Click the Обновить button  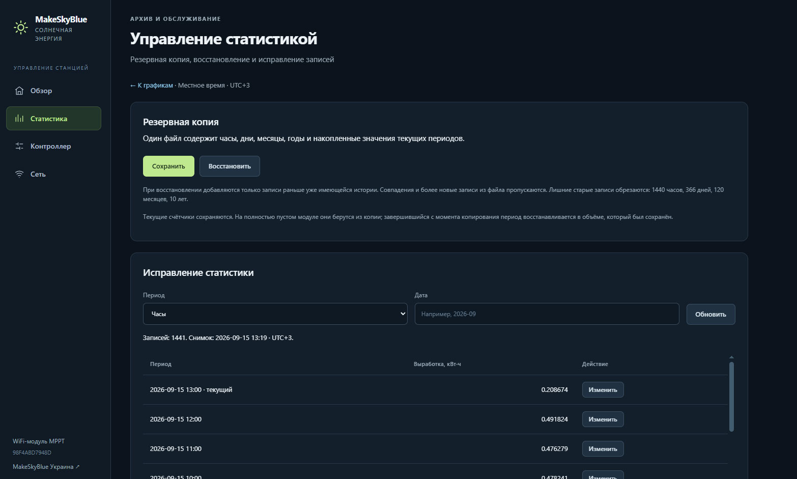[x=710, y=314]
